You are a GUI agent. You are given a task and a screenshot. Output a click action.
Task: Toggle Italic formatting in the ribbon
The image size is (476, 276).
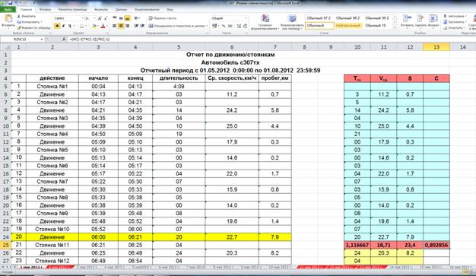pyautogui.click(x=63, y=26)
